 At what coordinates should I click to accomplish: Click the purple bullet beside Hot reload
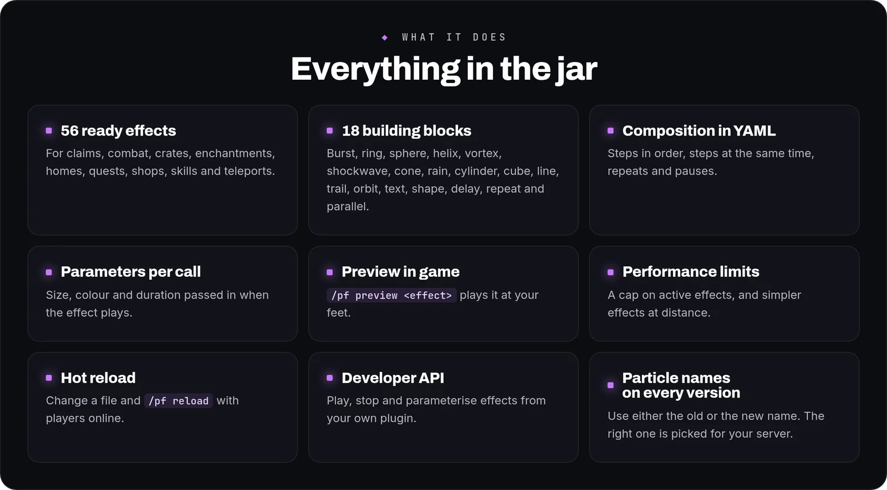coord(49,378)
